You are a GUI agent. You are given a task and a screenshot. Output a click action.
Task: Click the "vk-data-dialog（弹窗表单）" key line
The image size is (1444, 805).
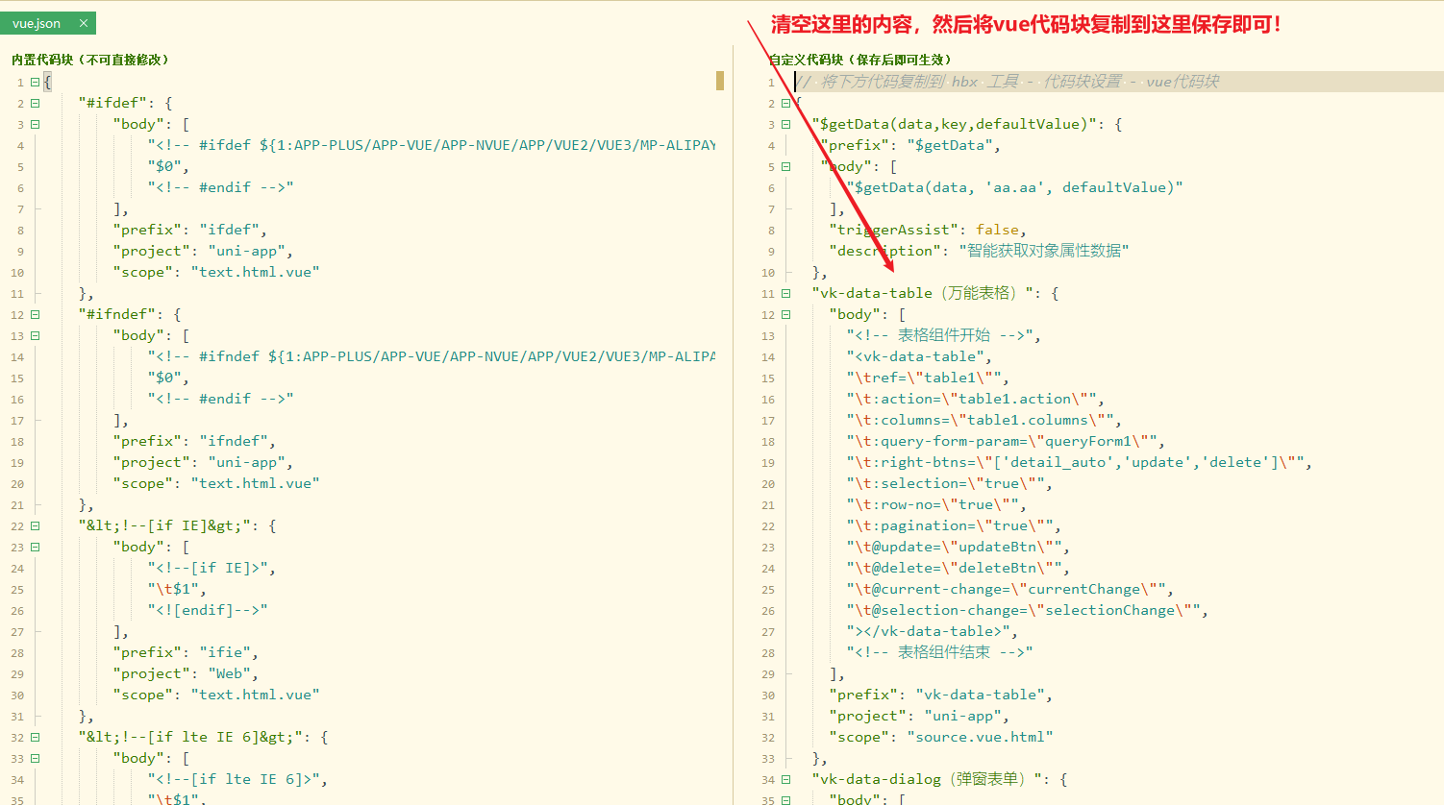(939, 779)
